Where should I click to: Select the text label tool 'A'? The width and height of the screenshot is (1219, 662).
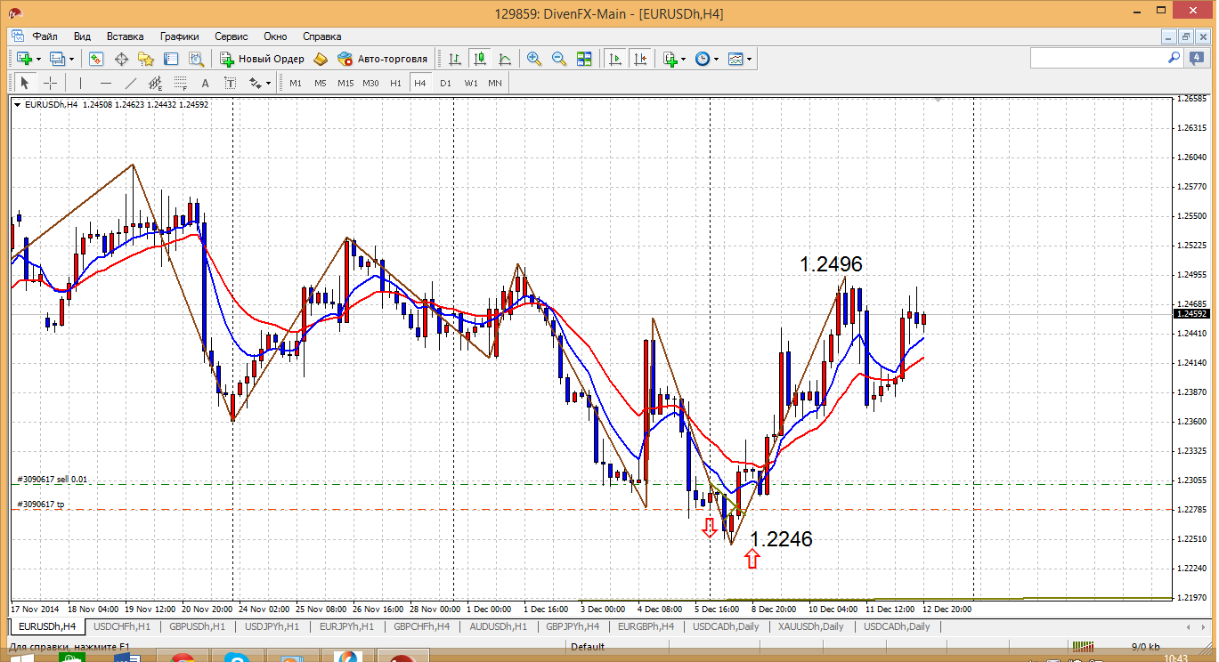[205, 83]
